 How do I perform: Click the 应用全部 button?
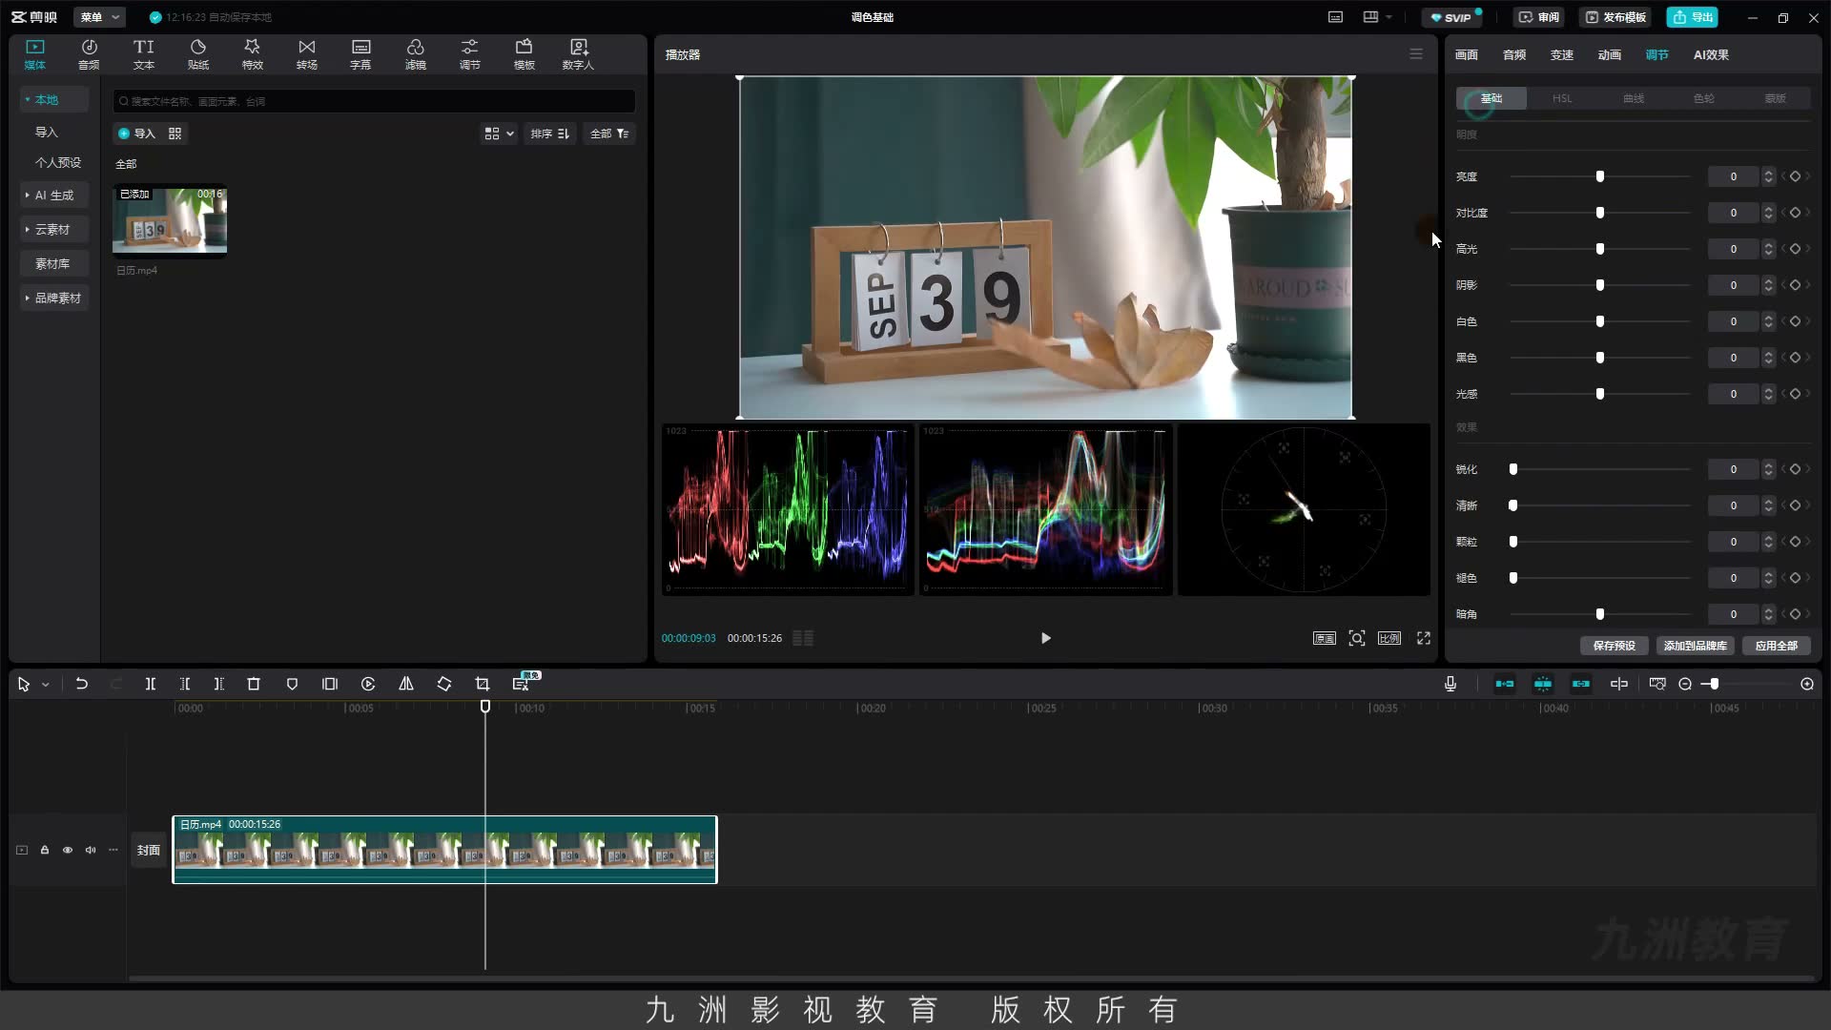pyautogui.click(x=1777, y=646)
